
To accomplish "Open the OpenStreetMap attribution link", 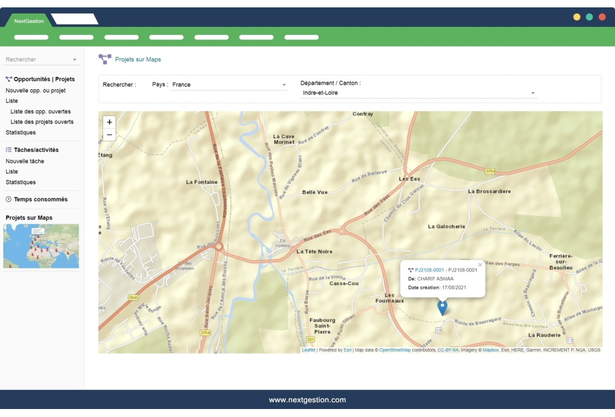I will [x=394, y=351].
